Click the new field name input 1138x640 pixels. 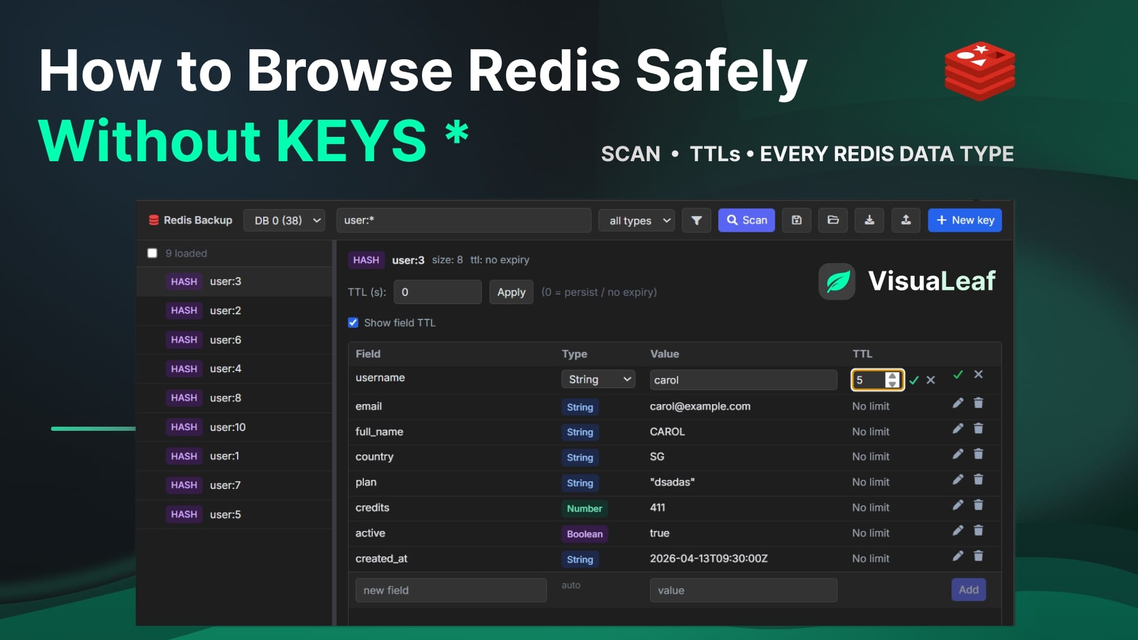pyautogui.click(x=451, y=590)
